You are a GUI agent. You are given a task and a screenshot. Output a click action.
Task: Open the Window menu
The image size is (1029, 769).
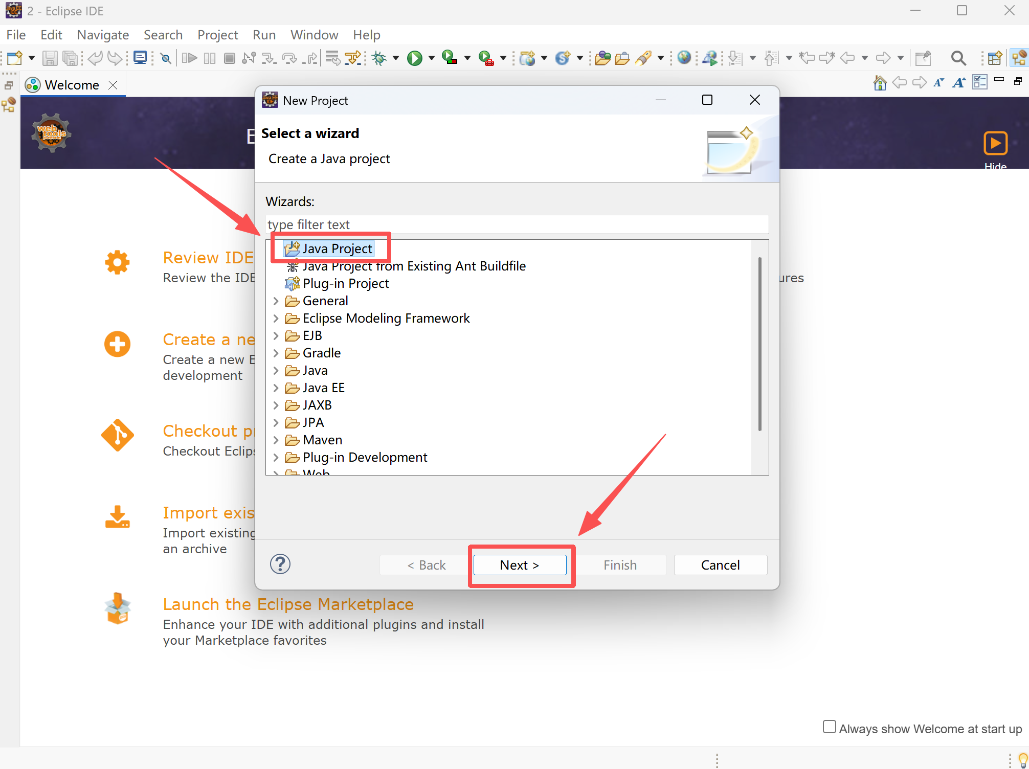(x=314, y=35)
